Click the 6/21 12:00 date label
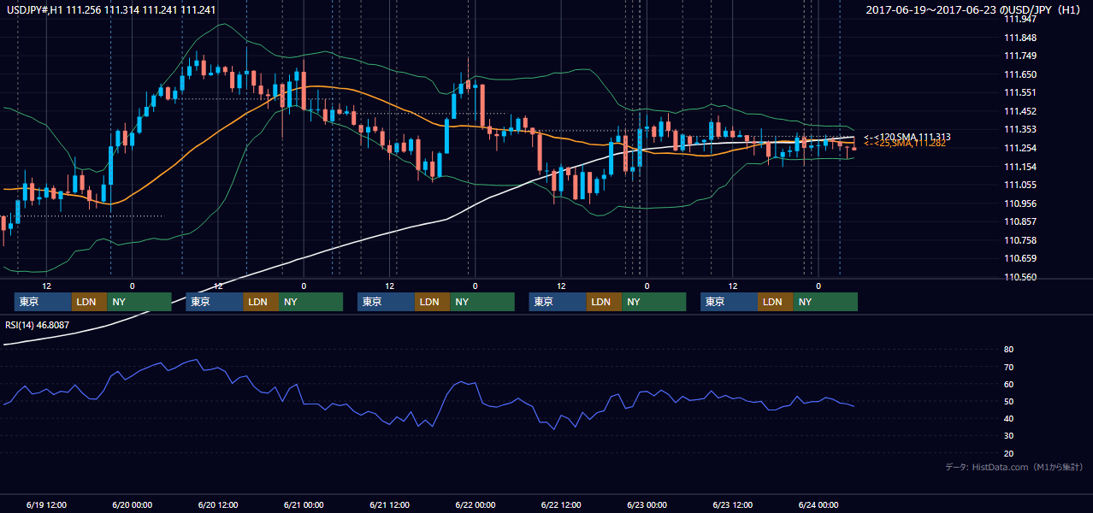The width and height of the screenshot is (1093, 513). pos(389,504)
